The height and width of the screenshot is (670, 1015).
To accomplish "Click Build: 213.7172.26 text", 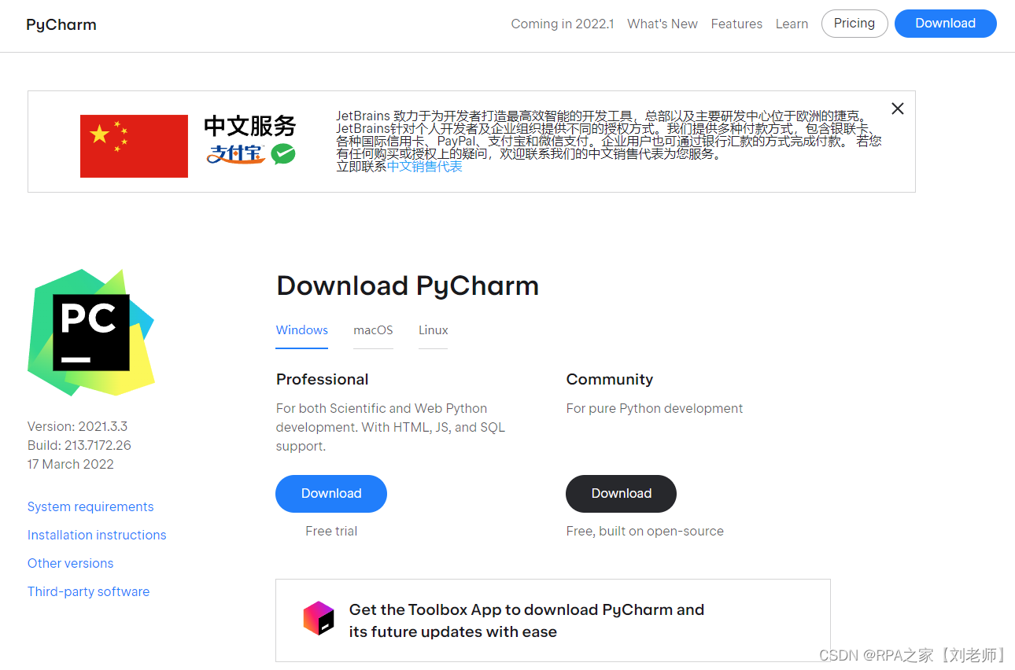I will [x=79, y=445].
